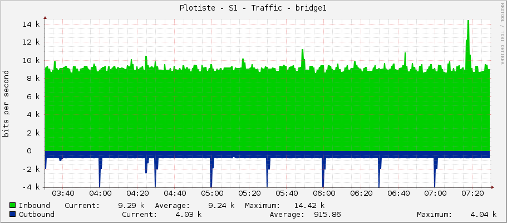Click the Inbound maximum value '14.42 k'

[309, 206]
